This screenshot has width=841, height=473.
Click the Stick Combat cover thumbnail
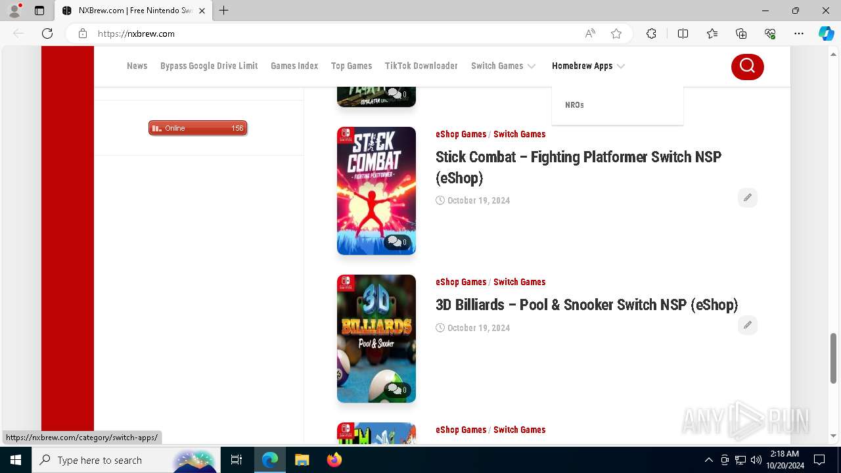[x=376, y=191]
